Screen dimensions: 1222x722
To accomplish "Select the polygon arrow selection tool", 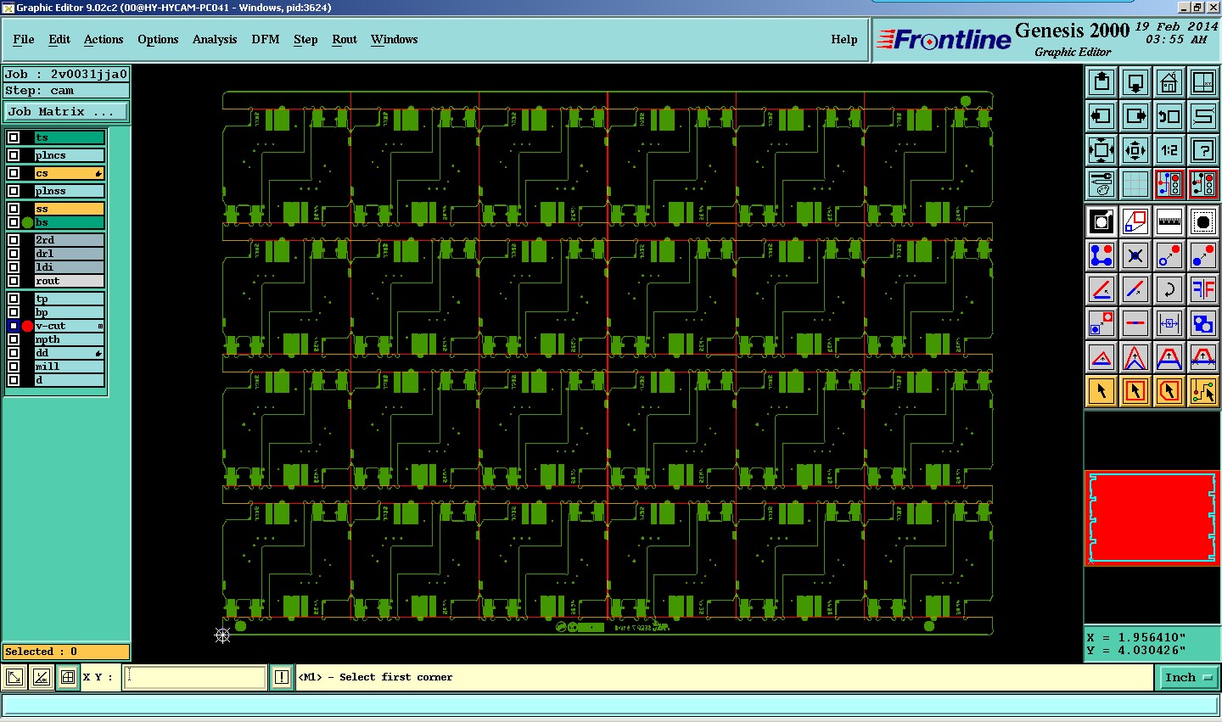I will click(x=1169, y=390).
